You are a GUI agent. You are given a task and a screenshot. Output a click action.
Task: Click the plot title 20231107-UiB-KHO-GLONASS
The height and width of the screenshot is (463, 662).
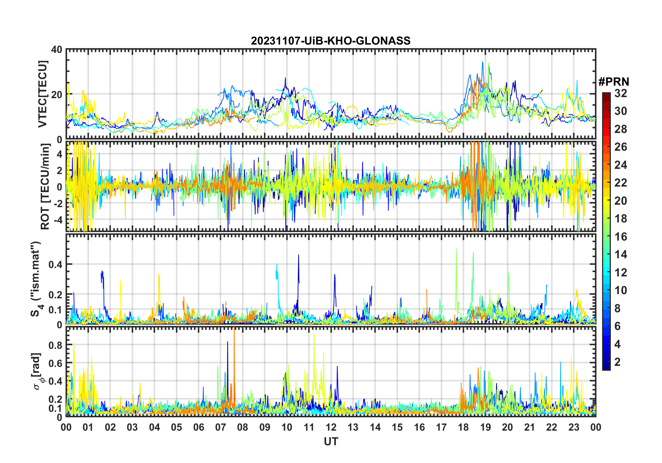click(x=331, y=41)
